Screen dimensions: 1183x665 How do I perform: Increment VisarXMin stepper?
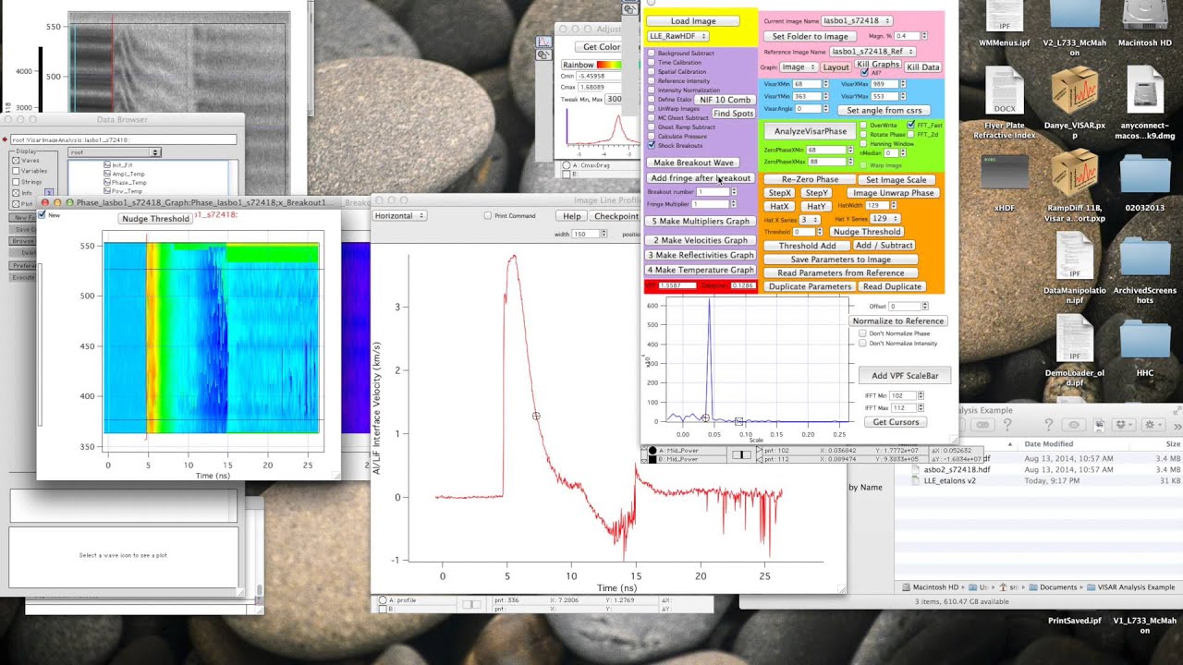coord(827,82)
